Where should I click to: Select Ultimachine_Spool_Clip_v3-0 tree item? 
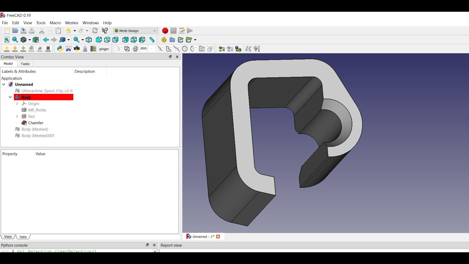(47, 91)
